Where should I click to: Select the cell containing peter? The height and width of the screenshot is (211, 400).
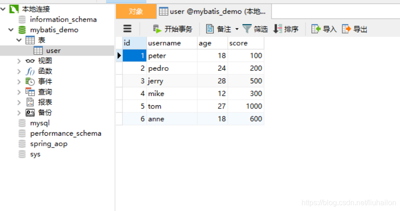click(x=172, y=56)
